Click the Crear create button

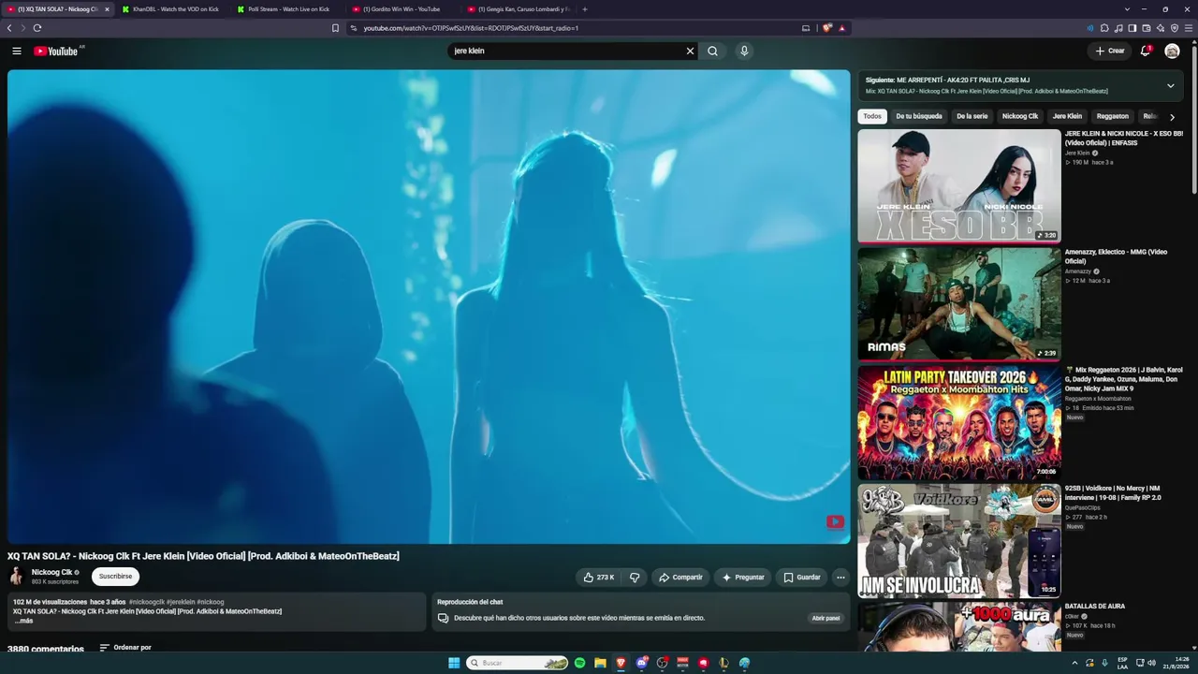(1110, 51)
